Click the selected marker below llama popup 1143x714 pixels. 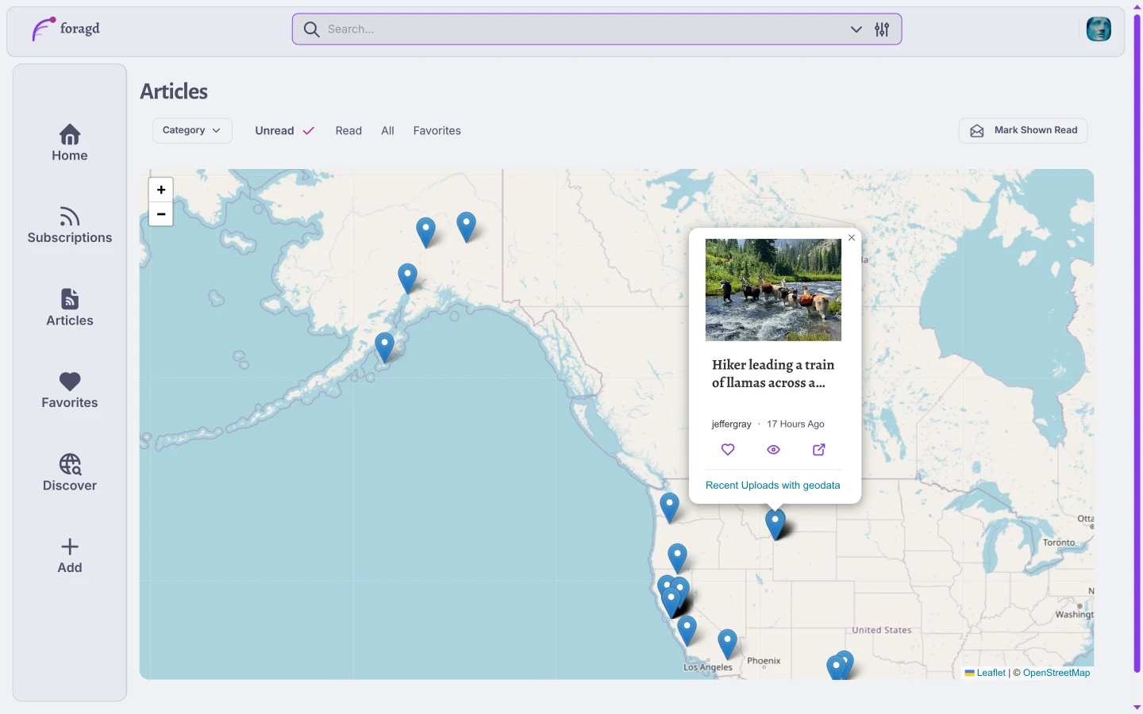[775, 524]
